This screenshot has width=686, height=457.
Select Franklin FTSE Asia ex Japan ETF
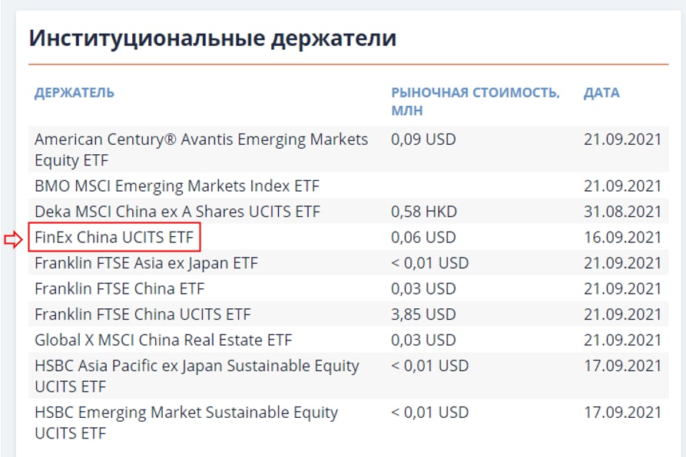point(146,263)
